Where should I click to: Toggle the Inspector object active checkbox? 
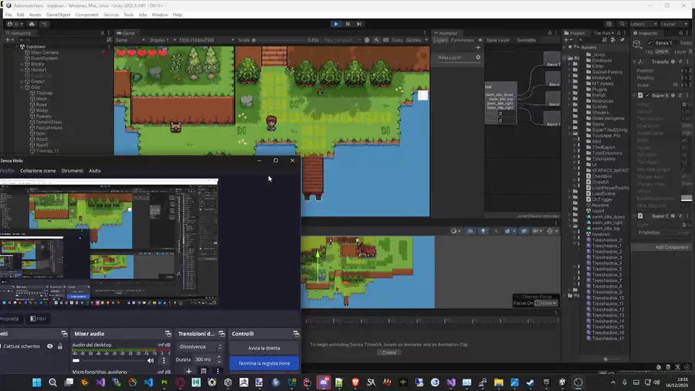[x=649, y=43]
